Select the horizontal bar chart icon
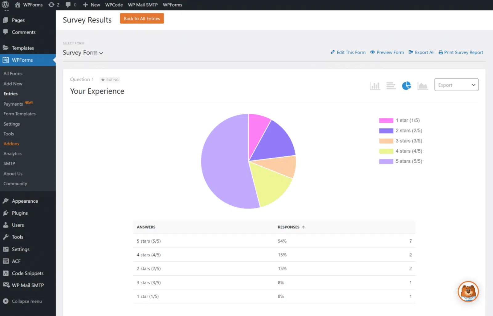Image resolution: width=493 pixels, height=316 pixels. coord(391,86)
